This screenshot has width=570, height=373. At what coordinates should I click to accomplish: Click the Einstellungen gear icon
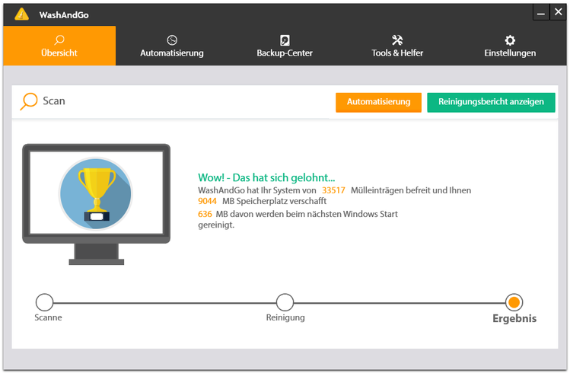510,40
